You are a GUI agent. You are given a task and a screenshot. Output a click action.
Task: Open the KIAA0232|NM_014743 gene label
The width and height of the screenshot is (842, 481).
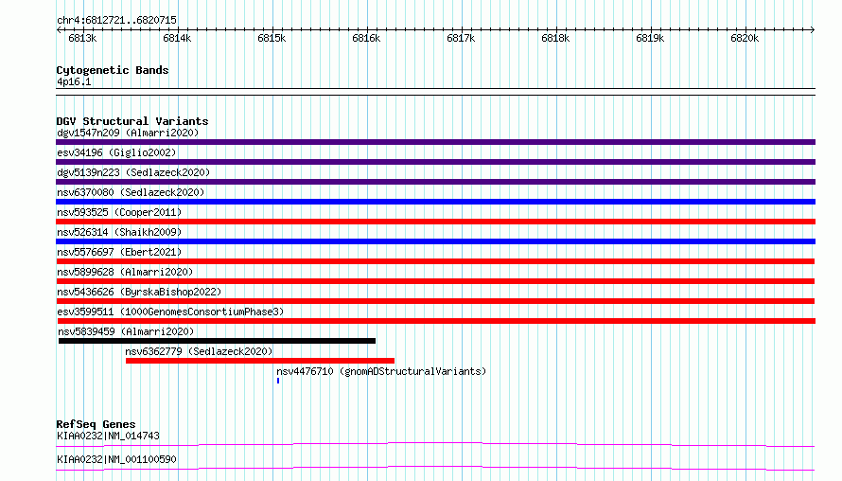click(x=108, y=436)
